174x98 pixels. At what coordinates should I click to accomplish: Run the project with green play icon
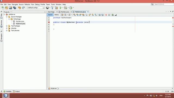point(61,8)
